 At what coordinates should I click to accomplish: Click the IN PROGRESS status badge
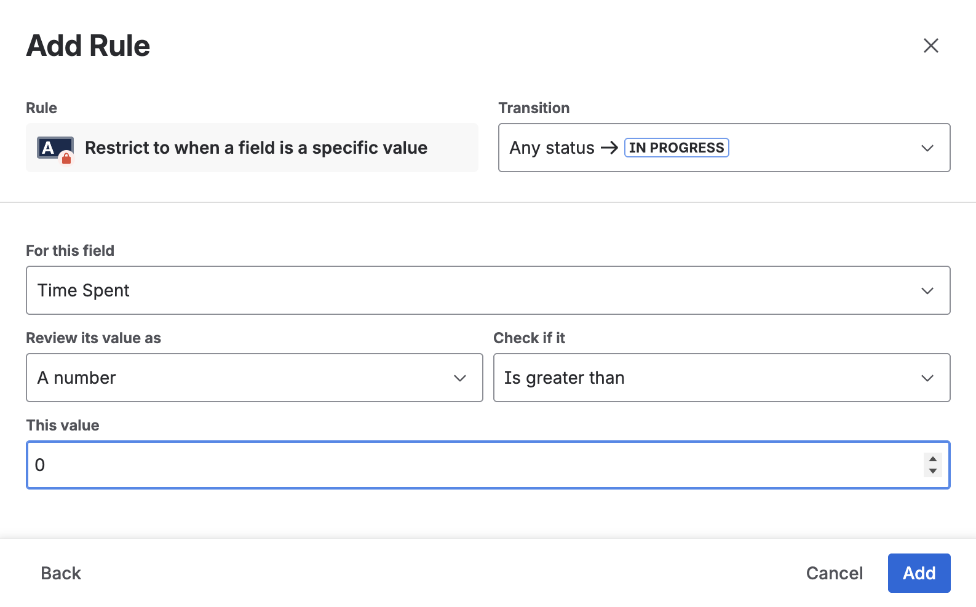(x=676, y=148)
